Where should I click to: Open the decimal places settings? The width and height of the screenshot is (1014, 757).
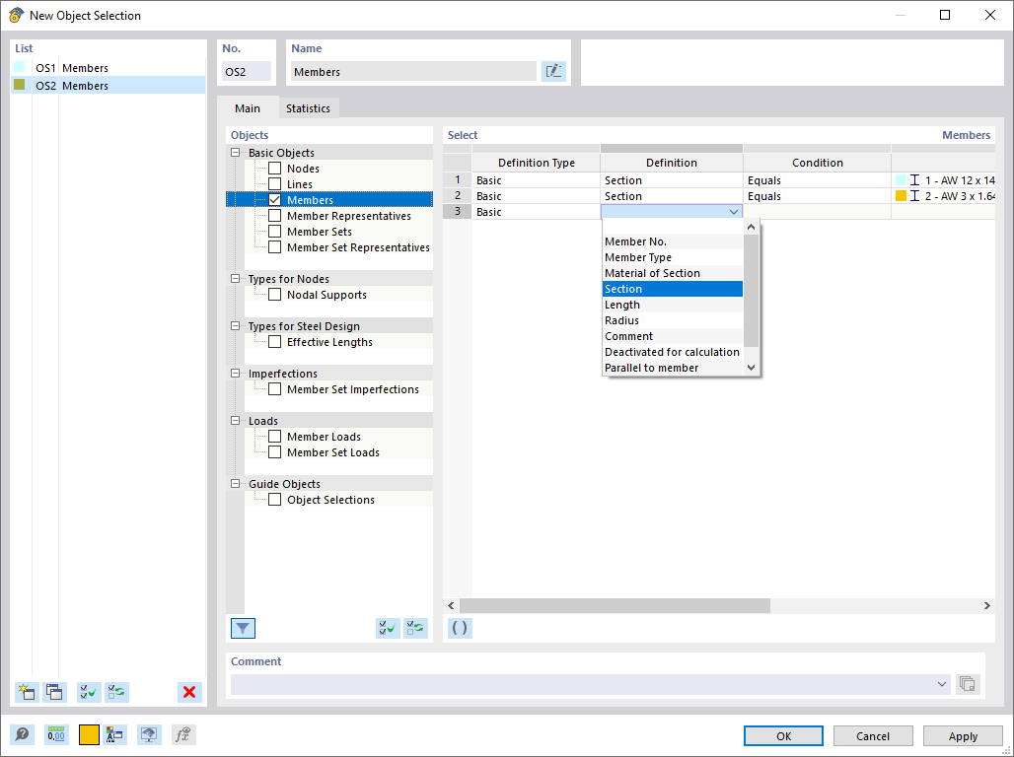pyautogui.click(x=56, y=734)
